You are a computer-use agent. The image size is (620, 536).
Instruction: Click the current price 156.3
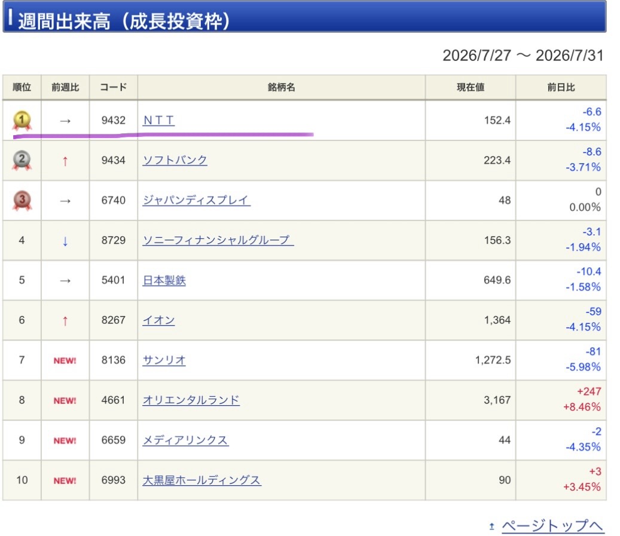[x=497, y=240]
